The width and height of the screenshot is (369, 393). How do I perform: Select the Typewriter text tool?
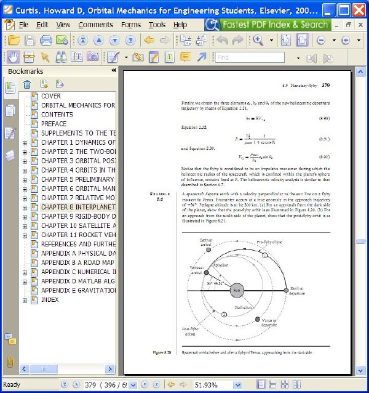(170, 57)
